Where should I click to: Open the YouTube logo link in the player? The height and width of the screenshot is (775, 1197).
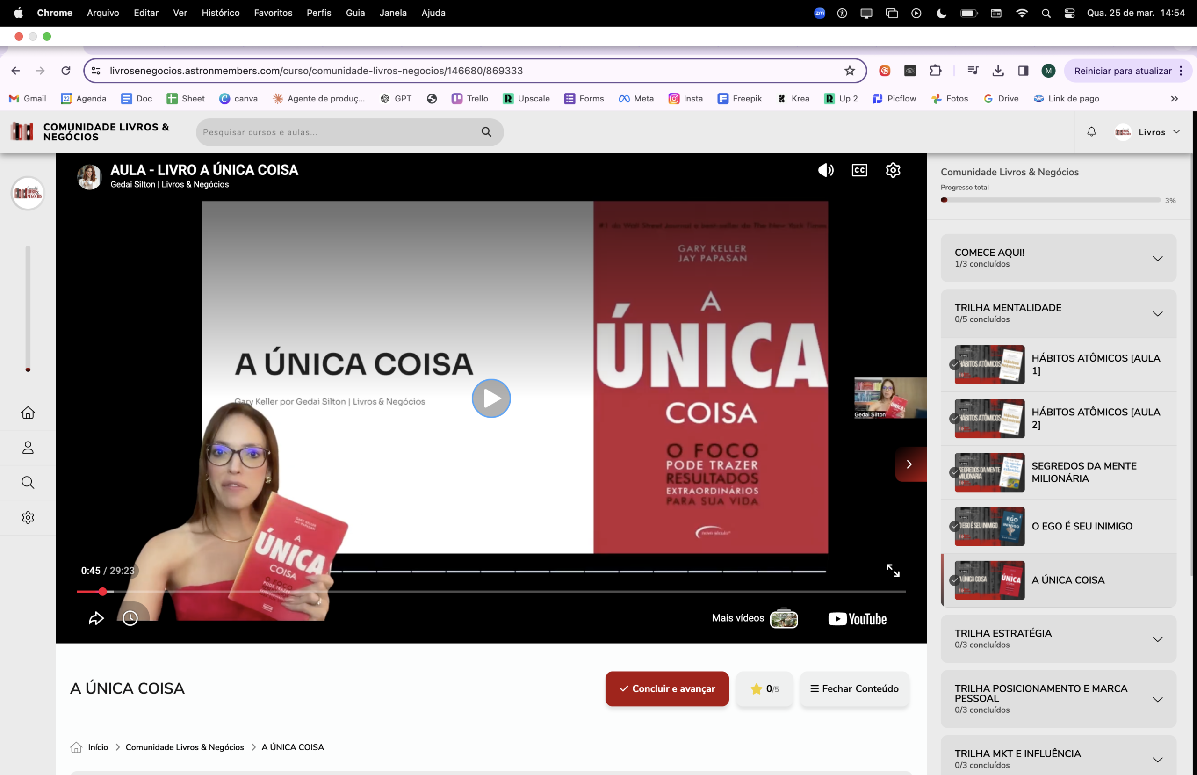[858, 619]
